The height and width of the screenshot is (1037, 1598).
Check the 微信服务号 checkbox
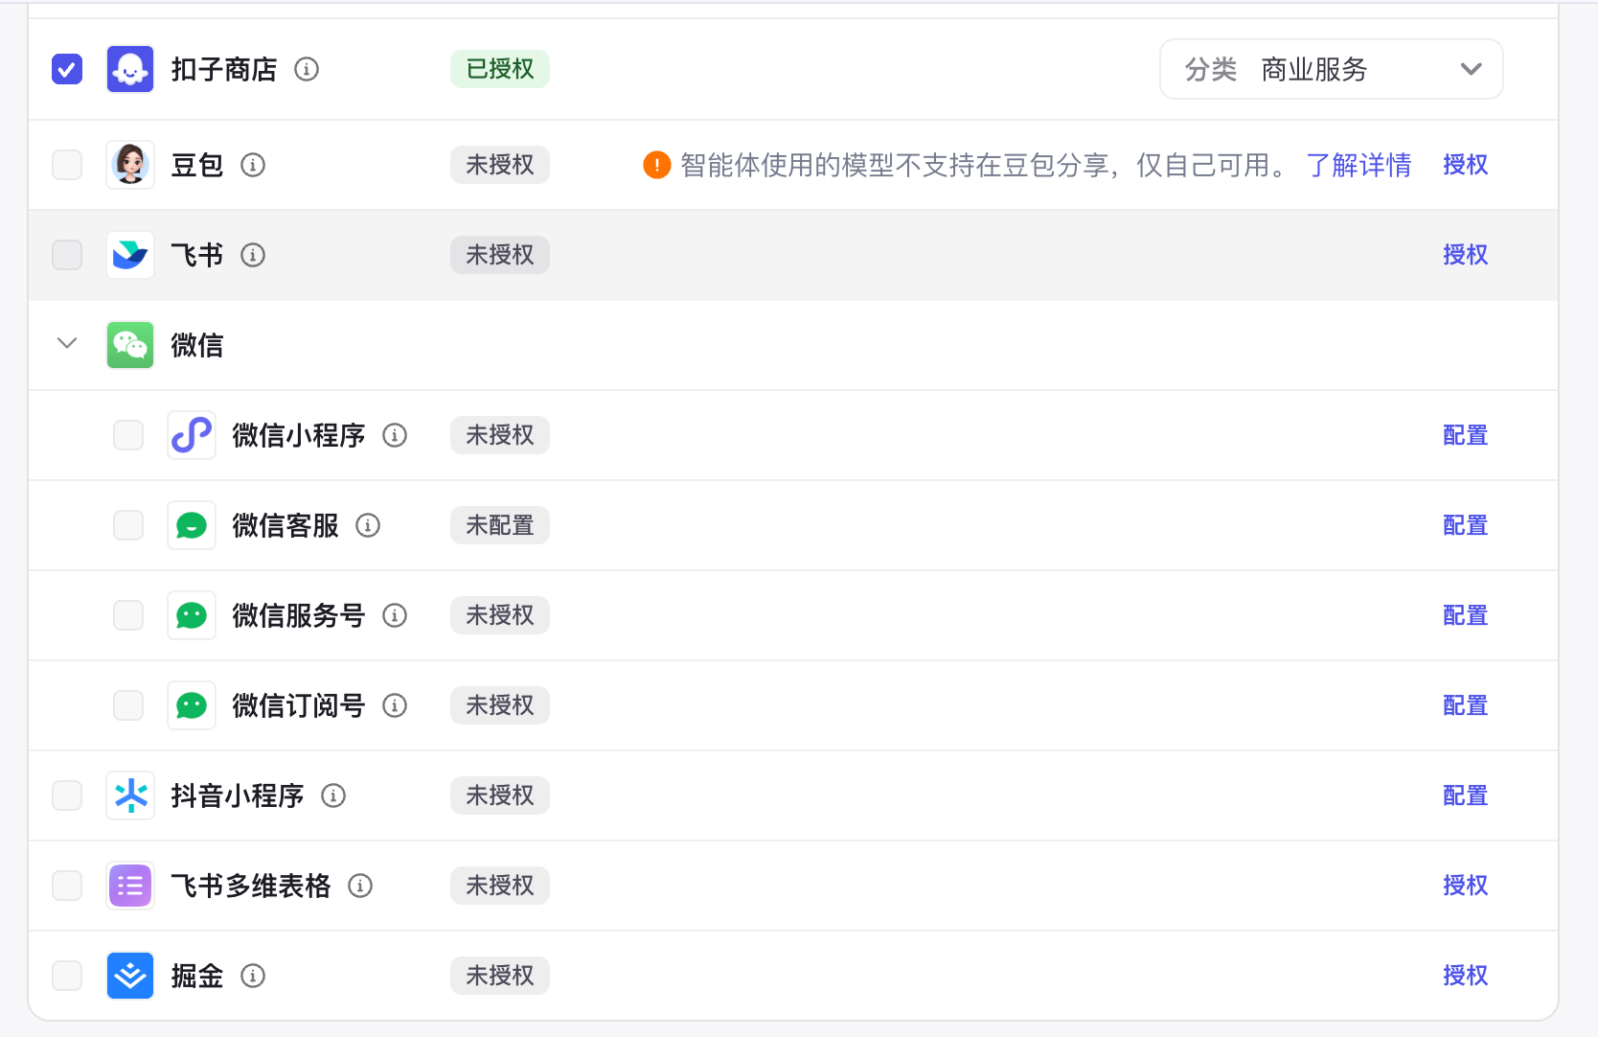128,615
